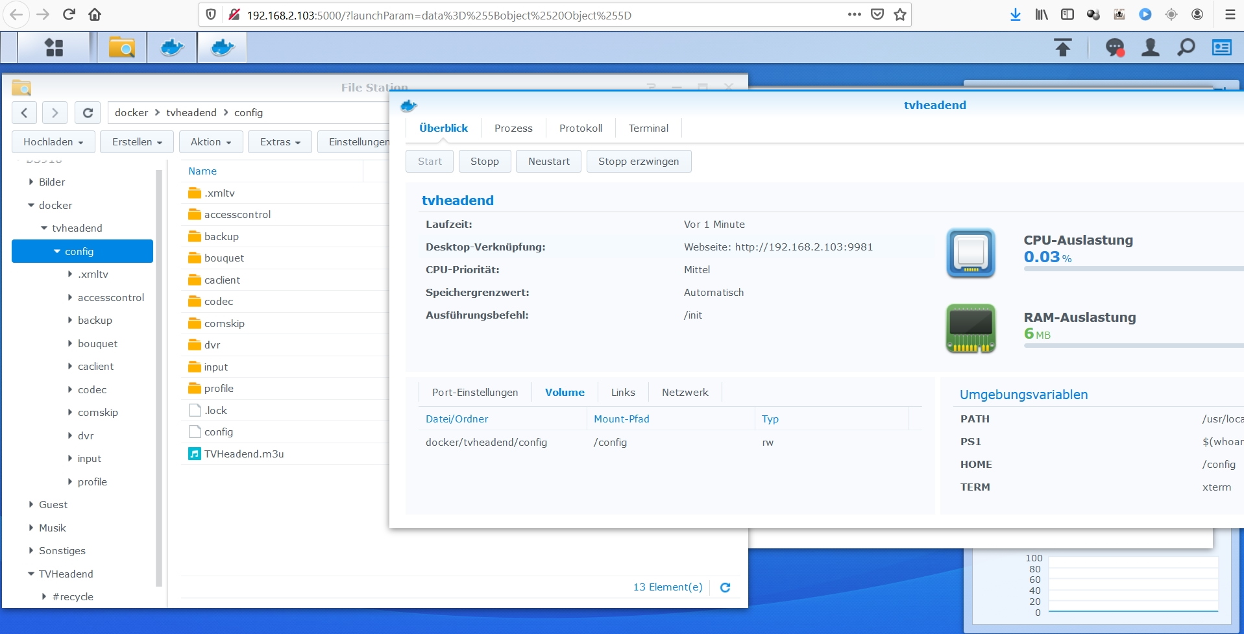Click the File Station tree scrollbar
Viewport: 1244px width, 634px height.
(158, 378)
